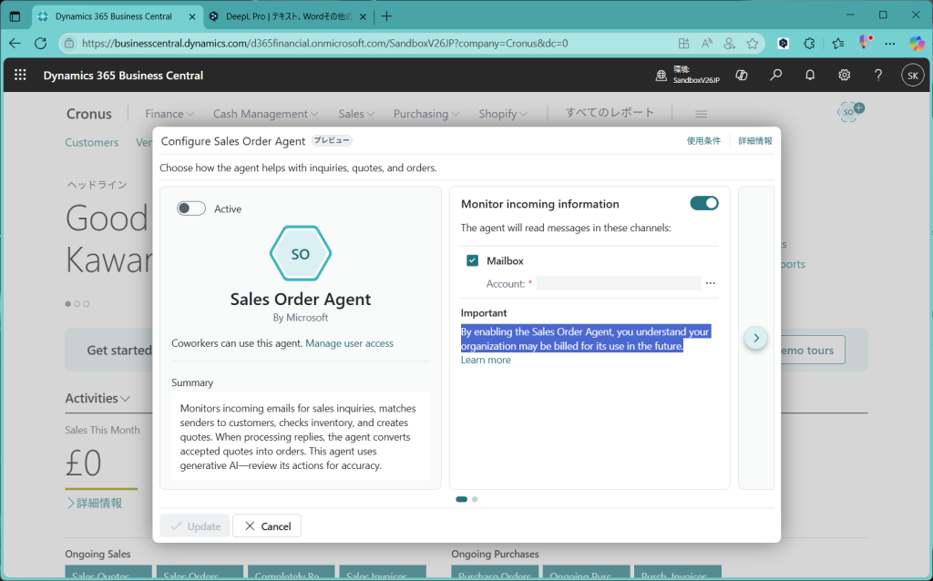The image size is (933, 581).
Task: Open 使用条件 in the dialog header
Action: [703, 141]
